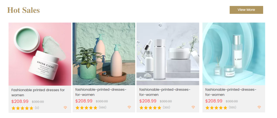The image size is (277, 118).
Task: Click the diamond icon on the 300-review product
Action: click(x=193, y=107)
